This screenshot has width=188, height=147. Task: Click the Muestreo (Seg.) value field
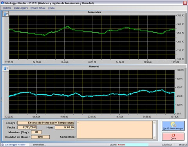(36, 132)
